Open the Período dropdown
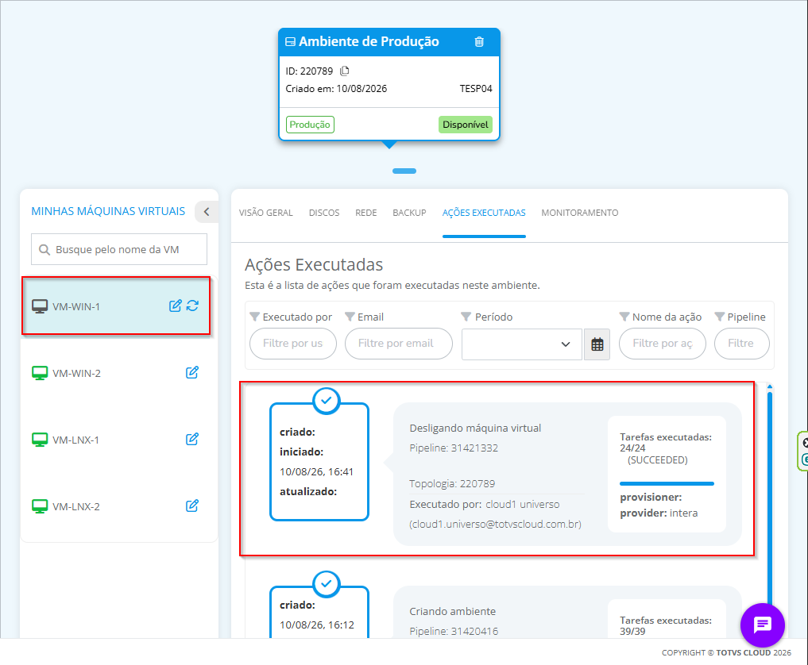808x665 pixels. tap(521, 344)
